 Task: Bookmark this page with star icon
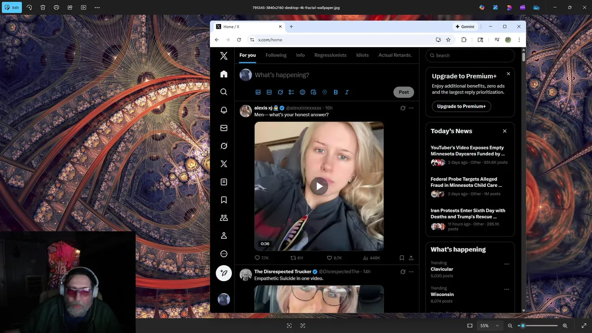(448, 40)
